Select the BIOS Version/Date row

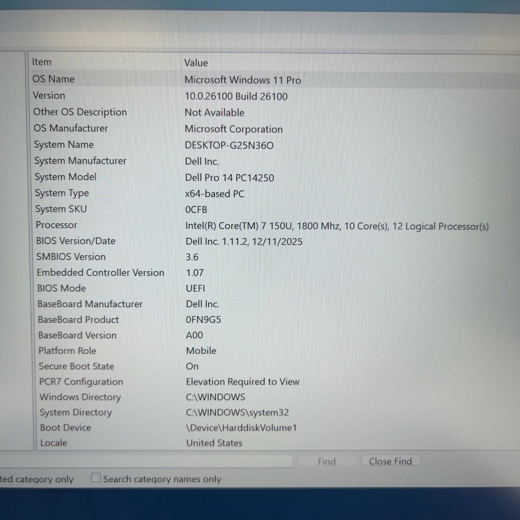tap(76, 241)
